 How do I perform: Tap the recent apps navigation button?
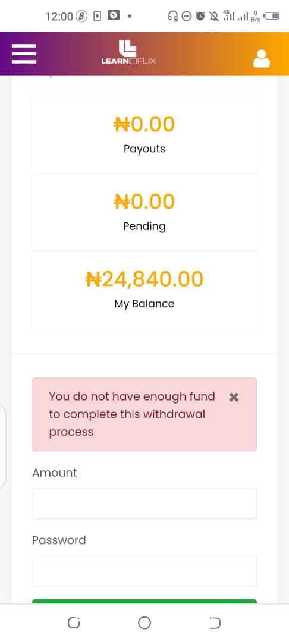[x=74, y=623]
